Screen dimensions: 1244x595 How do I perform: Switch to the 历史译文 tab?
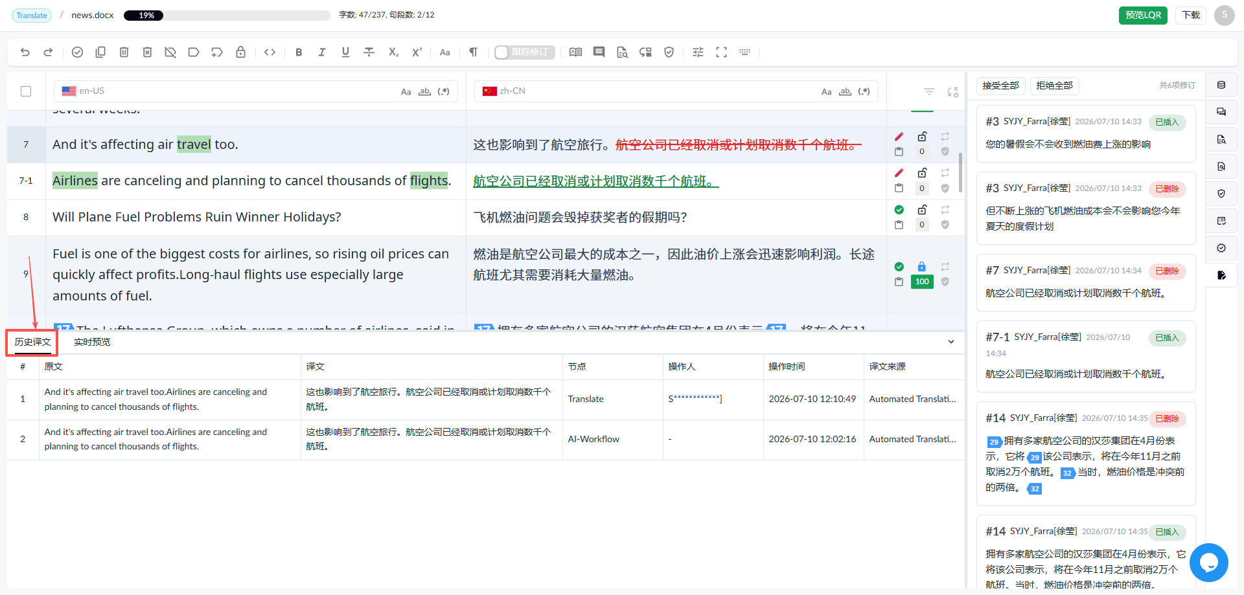[x=32, y=342]
